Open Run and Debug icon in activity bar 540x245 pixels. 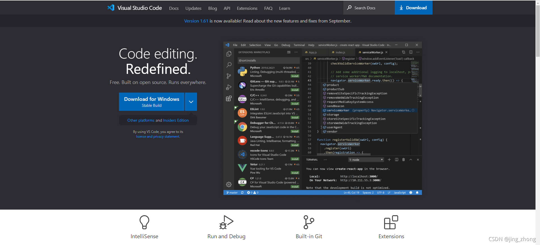pyautogui.click(x=229, y=87)
